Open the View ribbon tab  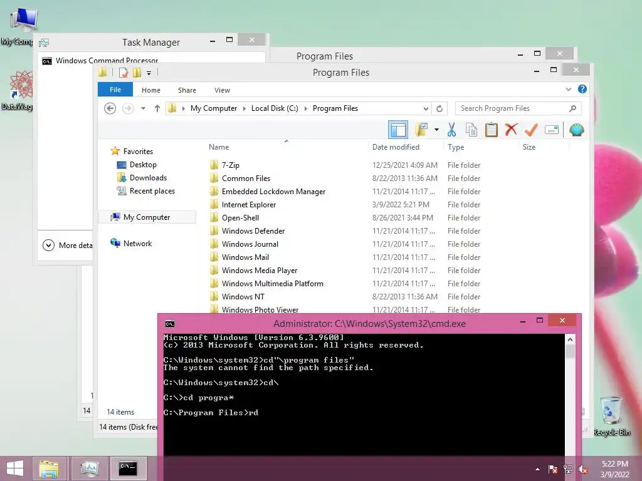tap(223, 90)
